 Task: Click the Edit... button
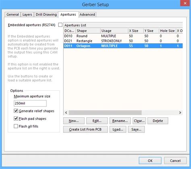click(97, 121)
